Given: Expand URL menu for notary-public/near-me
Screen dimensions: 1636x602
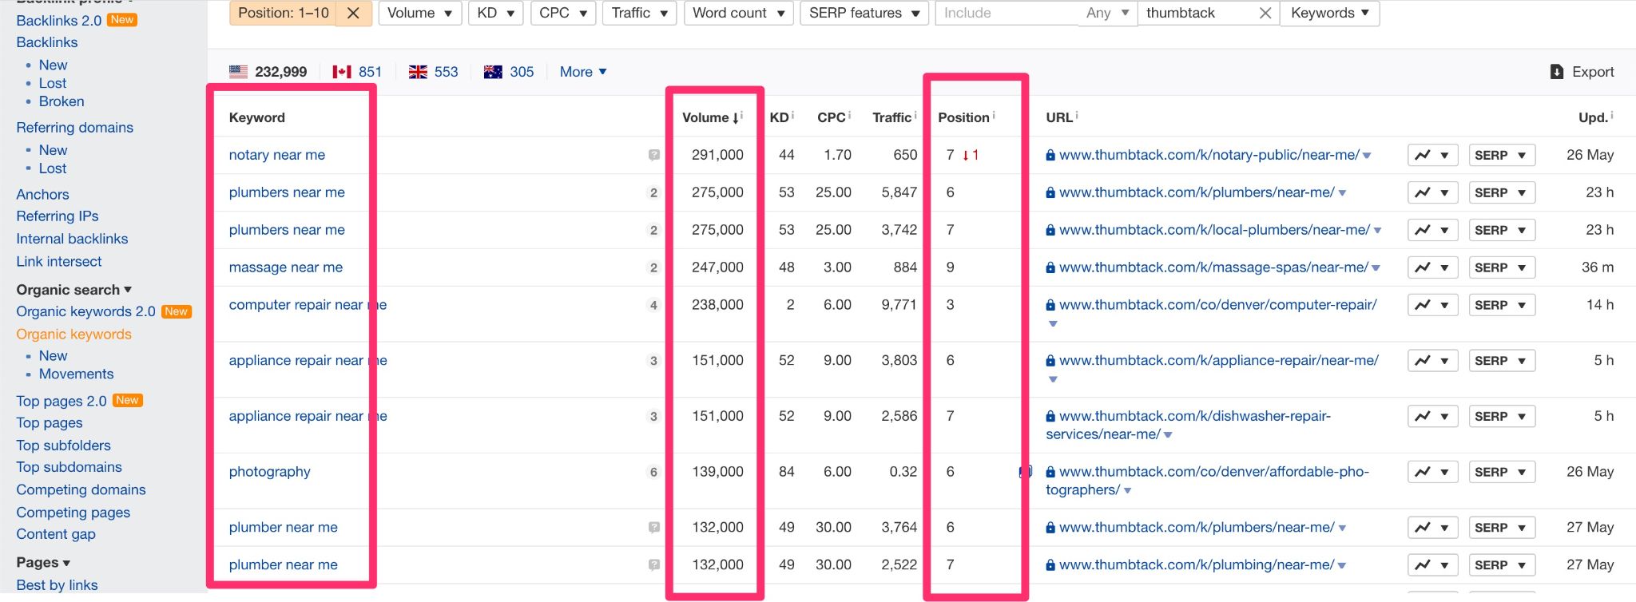Looking at the screenshot, I should (x=1367, y=156).
